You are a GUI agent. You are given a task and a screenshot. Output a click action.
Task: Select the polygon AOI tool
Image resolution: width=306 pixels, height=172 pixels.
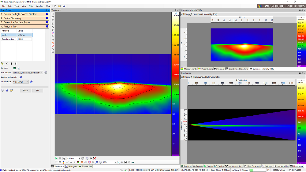coord(53,17)
